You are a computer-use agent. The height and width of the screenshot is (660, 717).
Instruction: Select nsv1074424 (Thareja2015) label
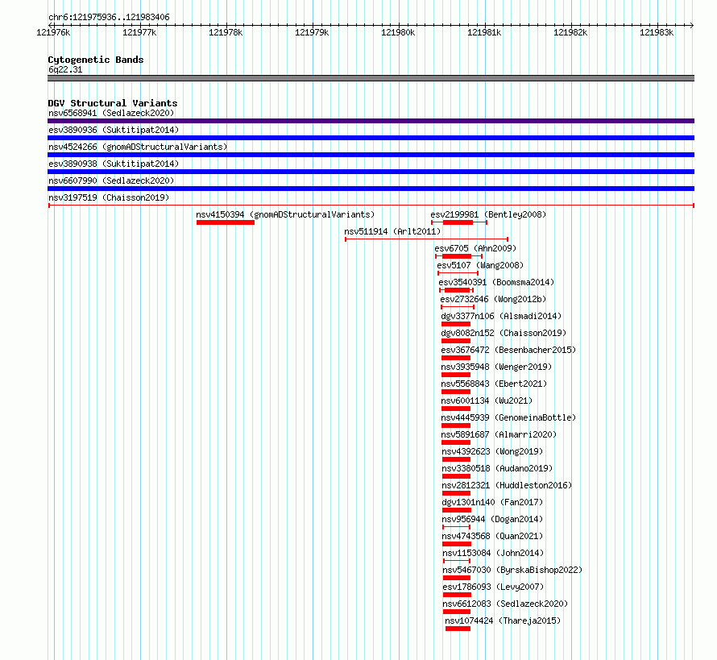pos(503,621)
